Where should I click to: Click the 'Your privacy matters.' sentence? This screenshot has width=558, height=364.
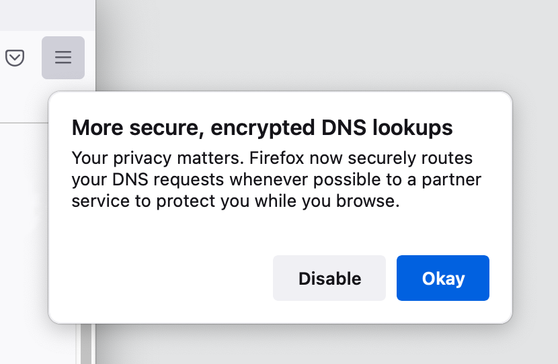pos(157,158)
